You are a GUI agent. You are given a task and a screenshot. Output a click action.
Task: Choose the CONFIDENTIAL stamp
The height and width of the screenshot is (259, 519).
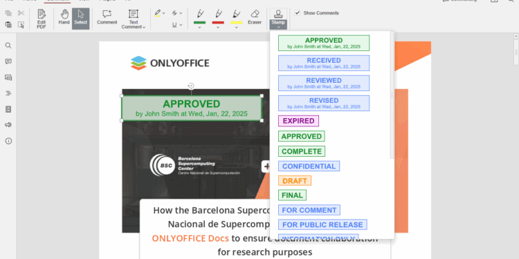coord(309,166)
